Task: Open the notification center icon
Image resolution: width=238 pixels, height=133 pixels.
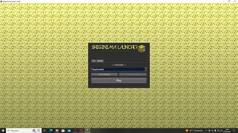Action: tap(234, 130)
